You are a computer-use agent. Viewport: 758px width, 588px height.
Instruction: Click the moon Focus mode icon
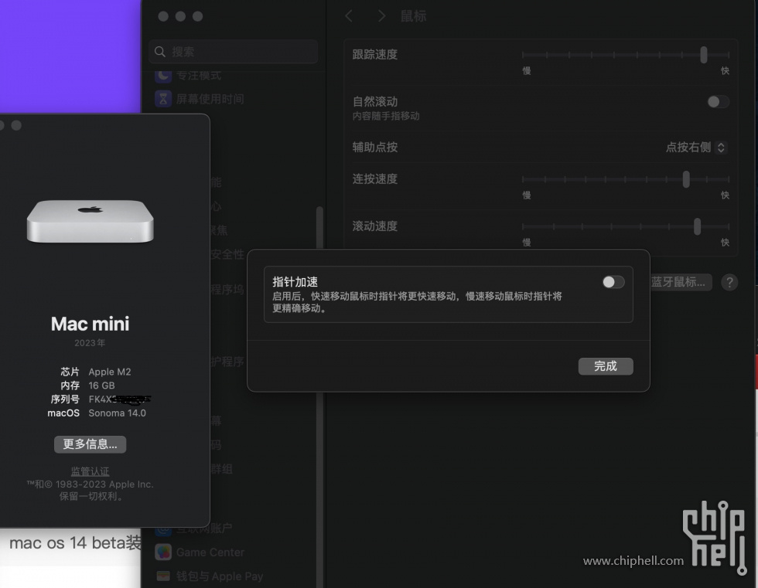coord(163,75)
